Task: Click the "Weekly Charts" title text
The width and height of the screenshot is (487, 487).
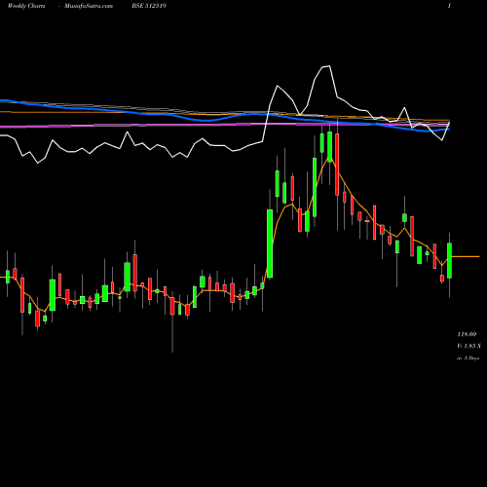Action: [26, 6]
